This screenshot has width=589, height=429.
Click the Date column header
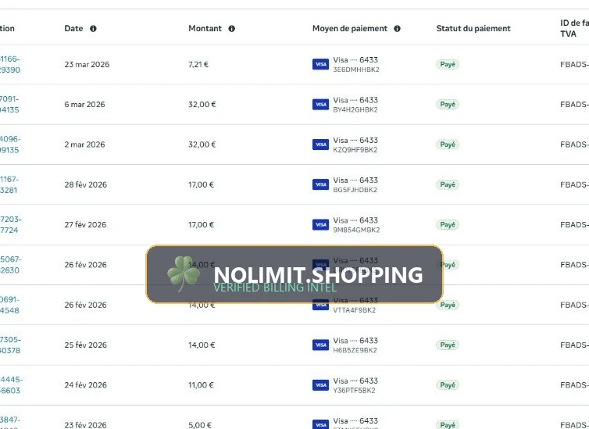[73, 29]
